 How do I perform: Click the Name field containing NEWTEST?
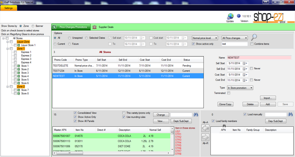[x=259, y=58]
